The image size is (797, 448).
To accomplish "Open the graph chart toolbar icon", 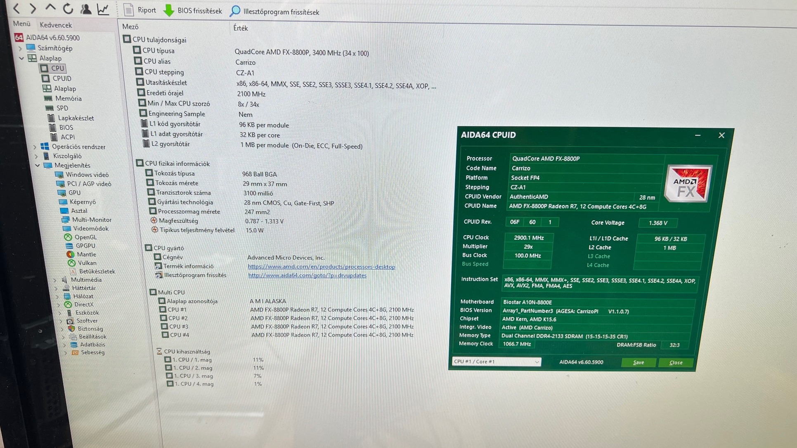I will 103,9.
